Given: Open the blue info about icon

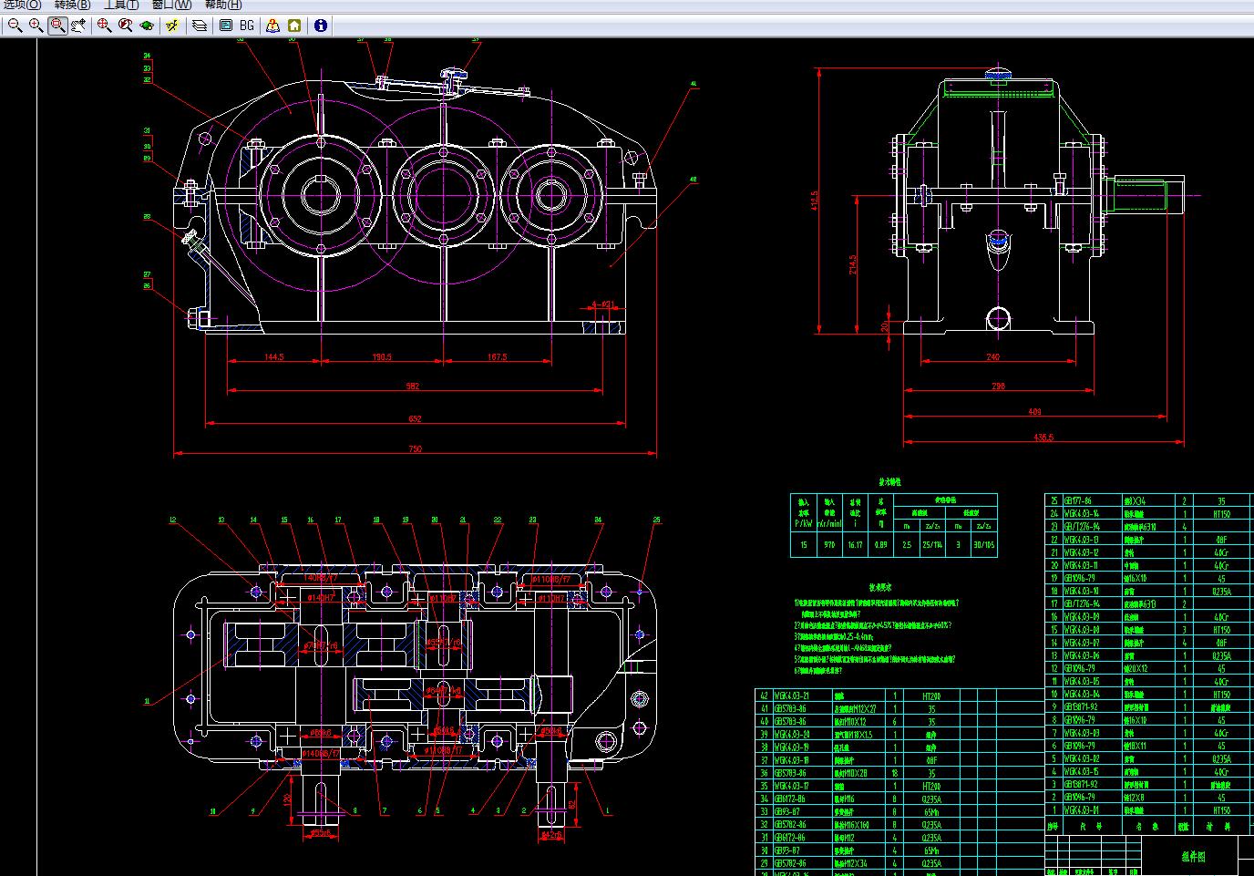Looking at the screenshot, I should pyautogui.click(x=321, y=26).
